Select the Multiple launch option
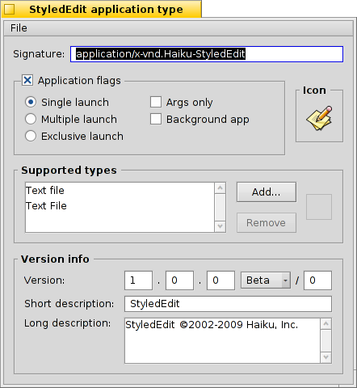 pos(31,119)
